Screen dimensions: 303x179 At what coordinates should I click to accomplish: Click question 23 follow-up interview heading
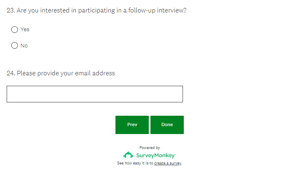click(x=96, y=10)
